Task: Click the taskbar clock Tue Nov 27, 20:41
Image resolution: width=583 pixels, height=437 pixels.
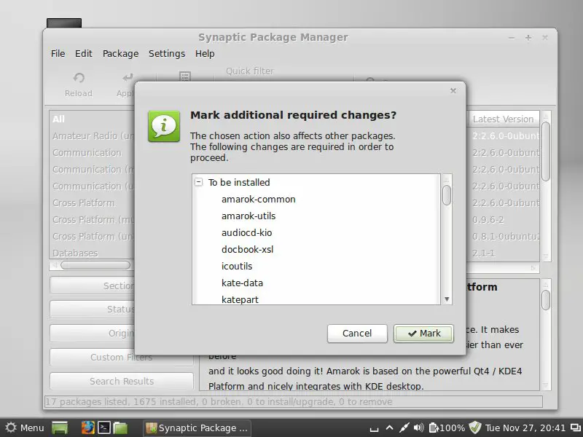Action: click(x=525, y=428)
